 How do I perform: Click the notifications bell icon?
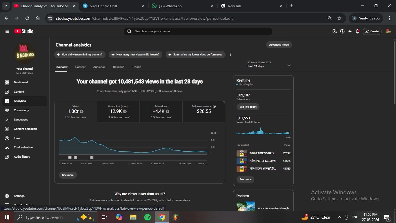[357, 31]
